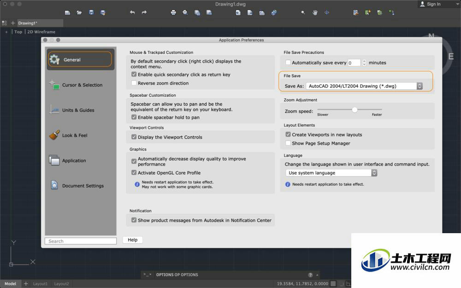The image size is (461, 288).
Task: Toggle the grid display status bar icon
Action: coord(333,283)
